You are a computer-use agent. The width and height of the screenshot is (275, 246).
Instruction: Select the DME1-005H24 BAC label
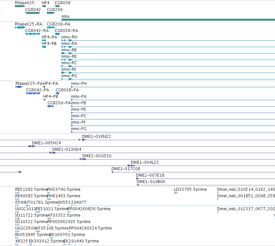(x=46, y=143)
